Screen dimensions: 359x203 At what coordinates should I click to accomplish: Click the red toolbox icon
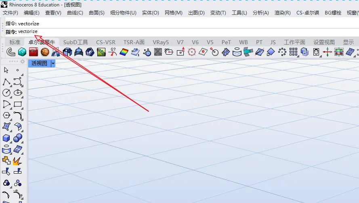click(x=34, y=52)
